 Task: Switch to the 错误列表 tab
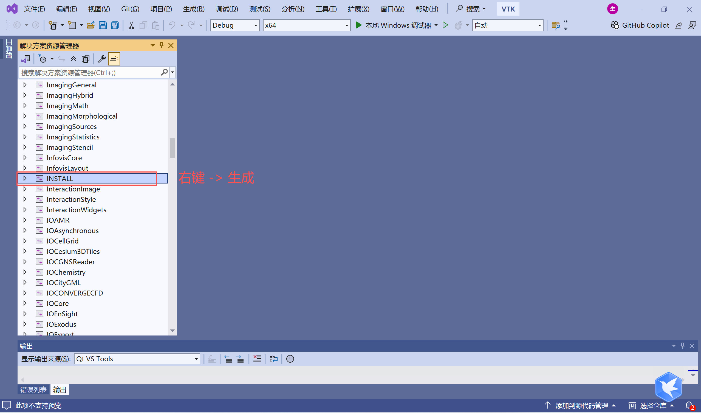[33, 390]
